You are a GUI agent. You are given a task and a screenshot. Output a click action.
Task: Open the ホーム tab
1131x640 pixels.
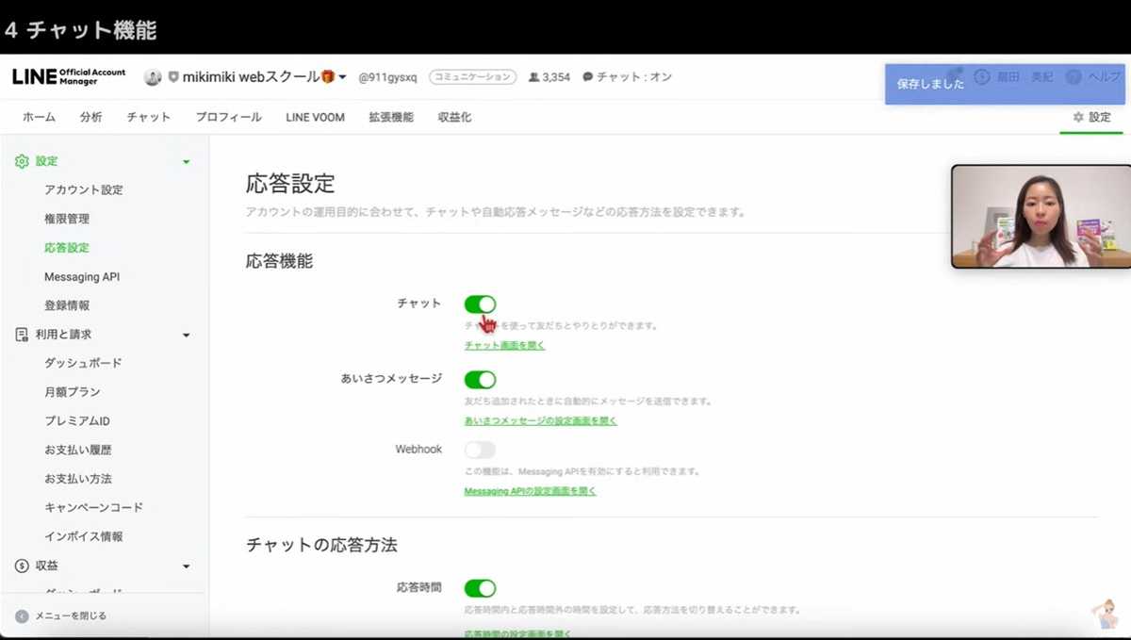coord(40,118)
